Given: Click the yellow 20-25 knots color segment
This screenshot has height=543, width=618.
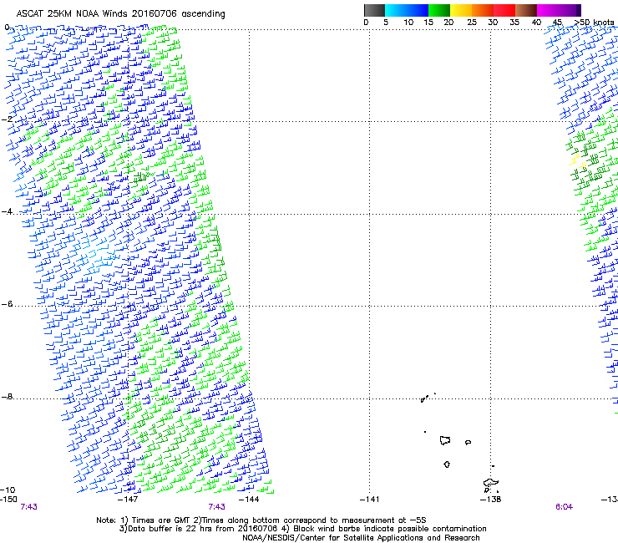Looking at the screenshot, I should (461, 10).
